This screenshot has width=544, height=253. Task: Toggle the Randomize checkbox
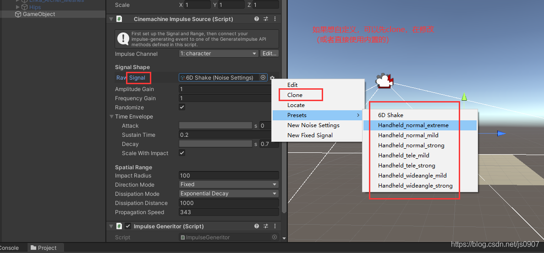tap(182, 107)
